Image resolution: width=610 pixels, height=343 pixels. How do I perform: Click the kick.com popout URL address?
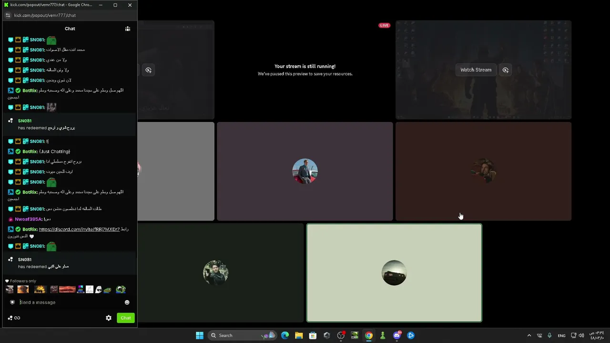click(x=45, y=15)
